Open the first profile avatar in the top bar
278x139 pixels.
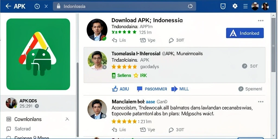[x=255, y=7]
